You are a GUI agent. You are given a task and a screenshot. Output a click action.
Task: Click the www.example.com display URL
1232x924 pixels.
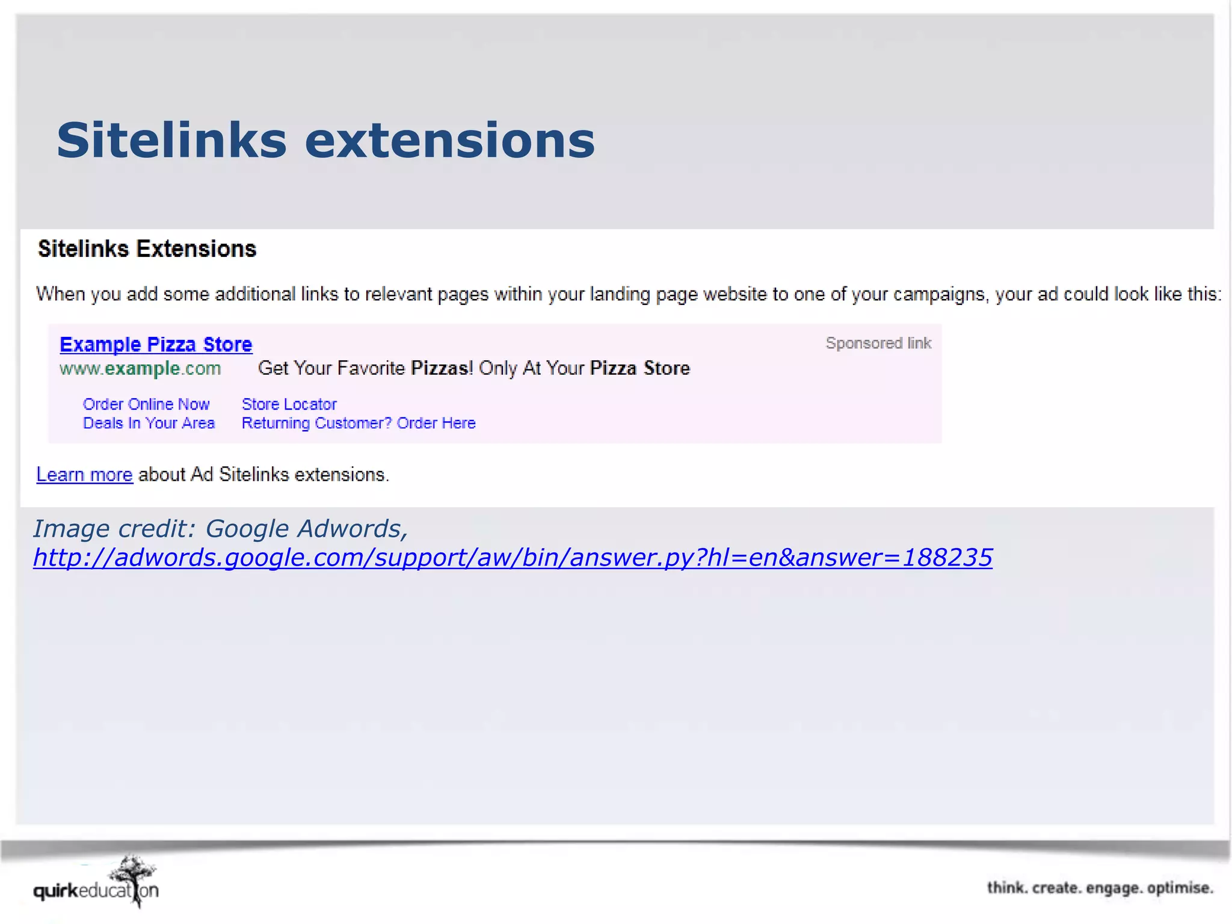pos(140,369)
